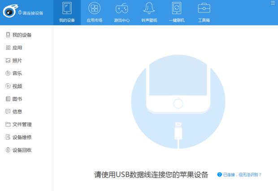Click the device icon beside sidebar 我的设备
This screenshot has height=191, width=278.
click(8, 35)
